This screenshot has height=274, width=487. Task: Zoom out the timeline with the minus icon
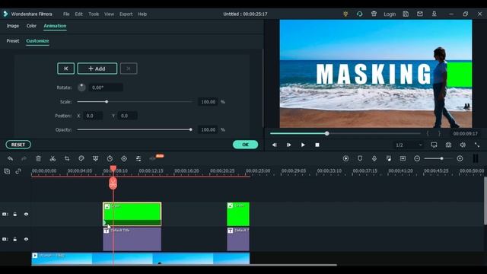[x=417, y=158]
